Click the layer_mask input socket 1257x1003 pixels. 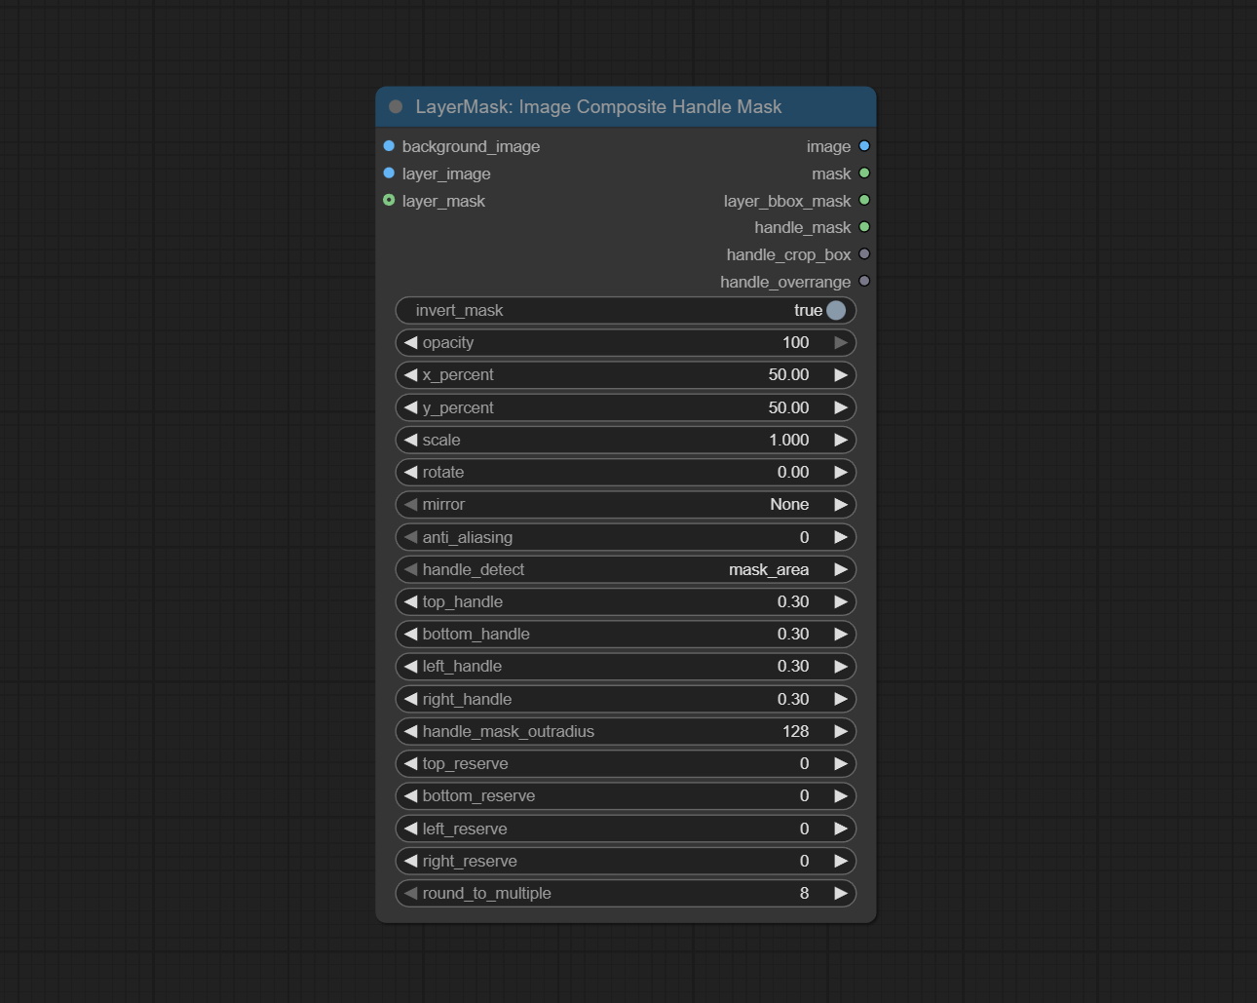[x=389, y=201]
